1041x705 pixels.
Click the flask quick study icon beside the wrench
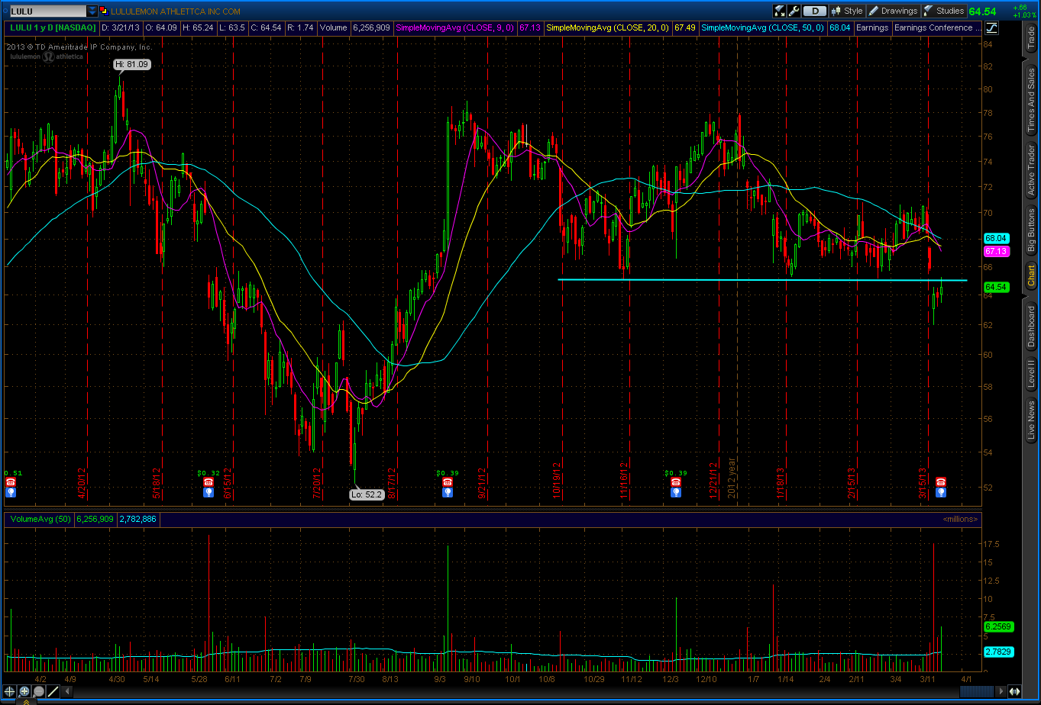pyautogui.click(x=779, y=11)
